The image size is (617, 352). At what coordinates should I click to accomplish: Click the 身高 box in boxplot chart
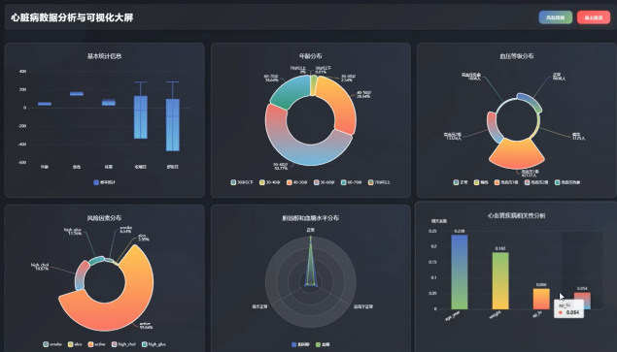[x=77, y=93]
